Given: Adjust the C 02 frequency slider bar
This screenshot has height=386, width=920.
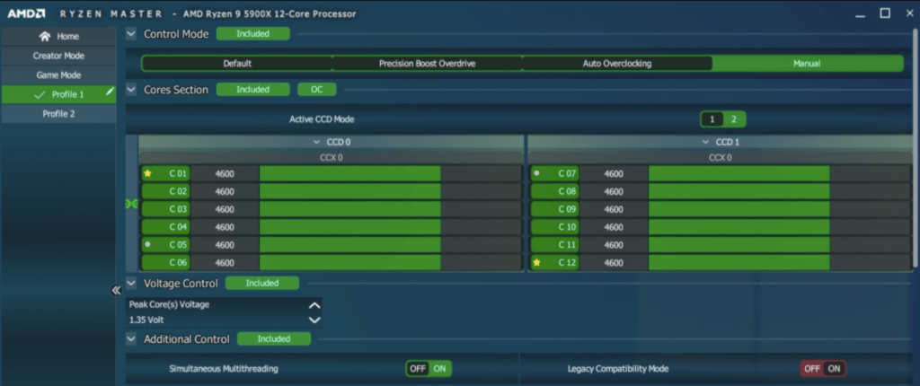Looking at the screenshot, I should pos(390,191).
